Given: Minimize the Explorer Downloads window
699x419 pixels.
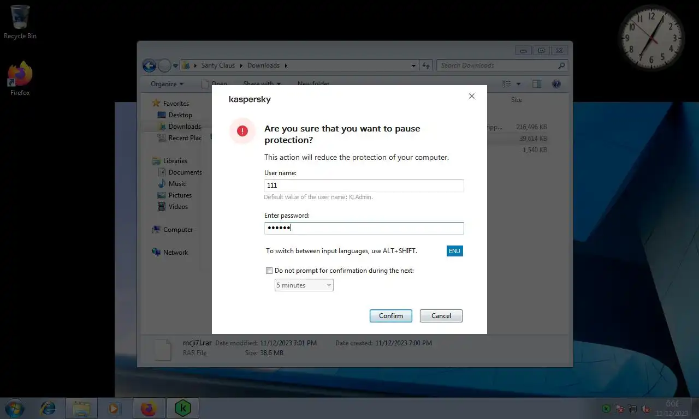Looking at the screenshot, I should [x=524, y=50].
